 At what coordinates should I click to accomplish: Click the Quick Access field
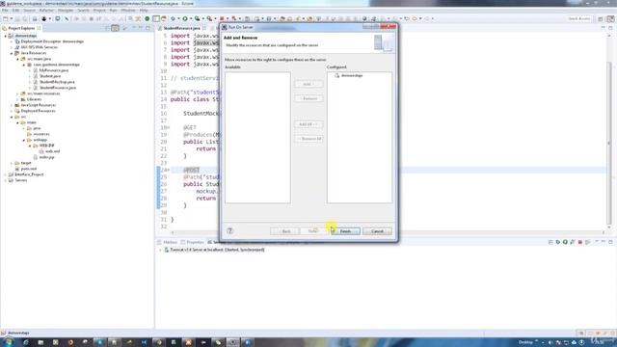coord(578,18)
